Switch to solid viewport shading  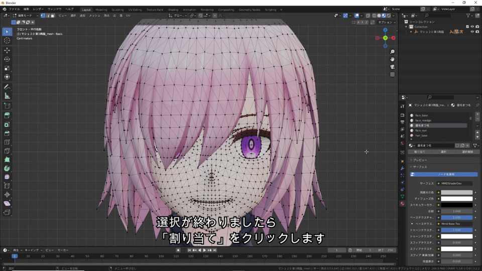click(379, 16)
